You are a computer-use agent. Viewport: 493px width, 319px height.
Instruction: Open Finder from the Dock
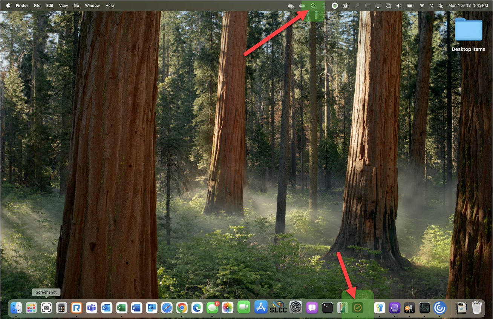[16, 308]
